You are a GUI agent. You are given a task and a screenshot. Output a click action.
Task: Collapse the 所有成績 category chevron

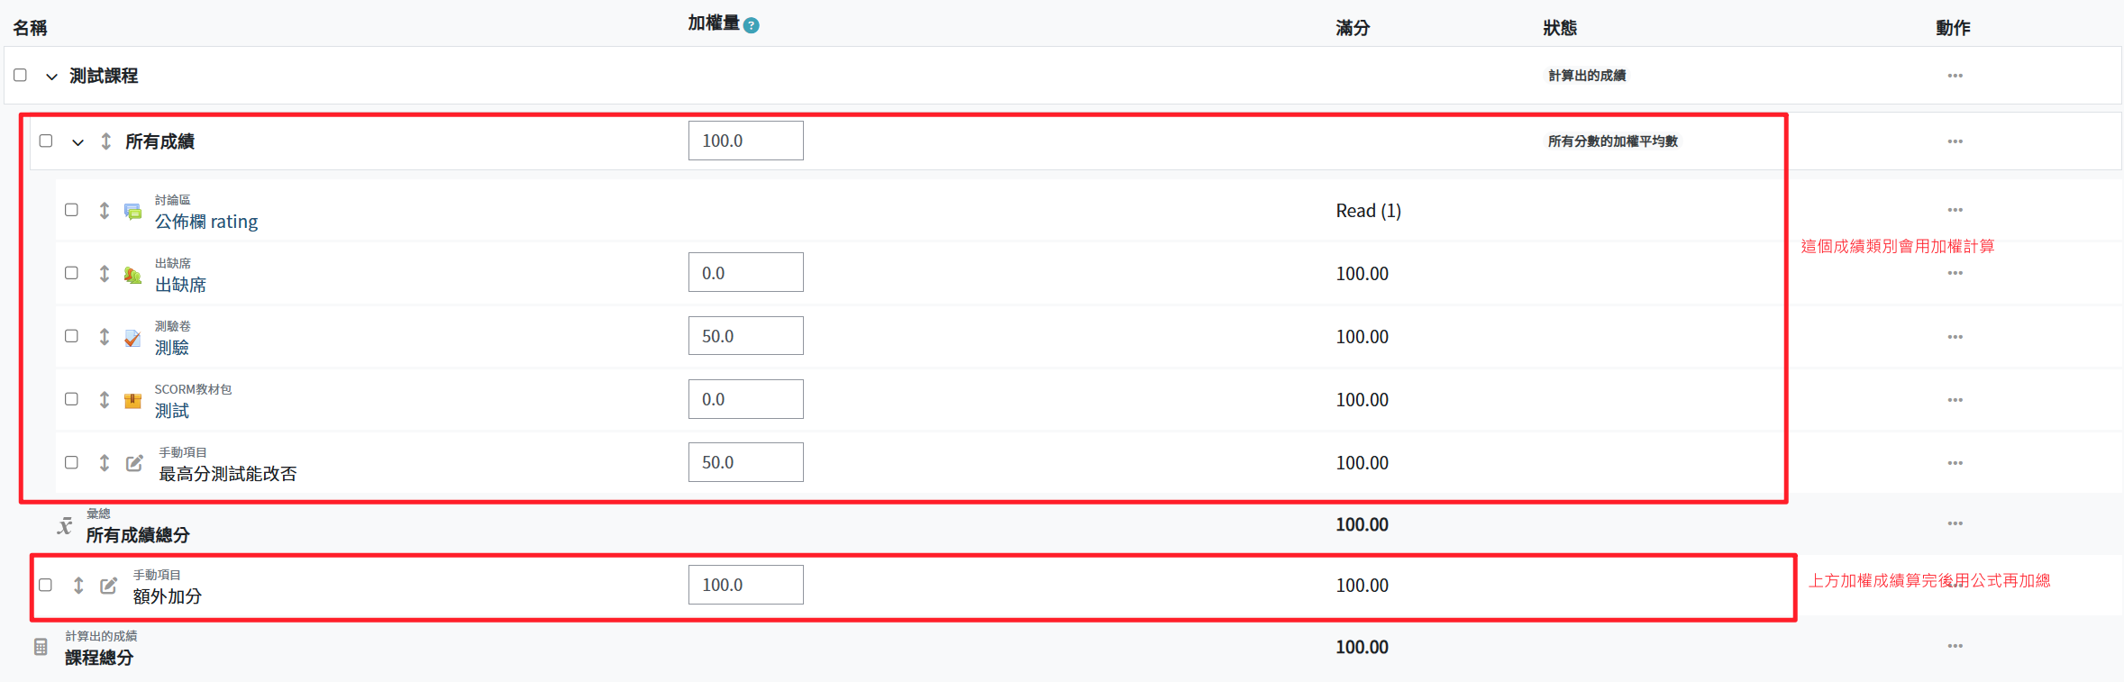point(78,142)
